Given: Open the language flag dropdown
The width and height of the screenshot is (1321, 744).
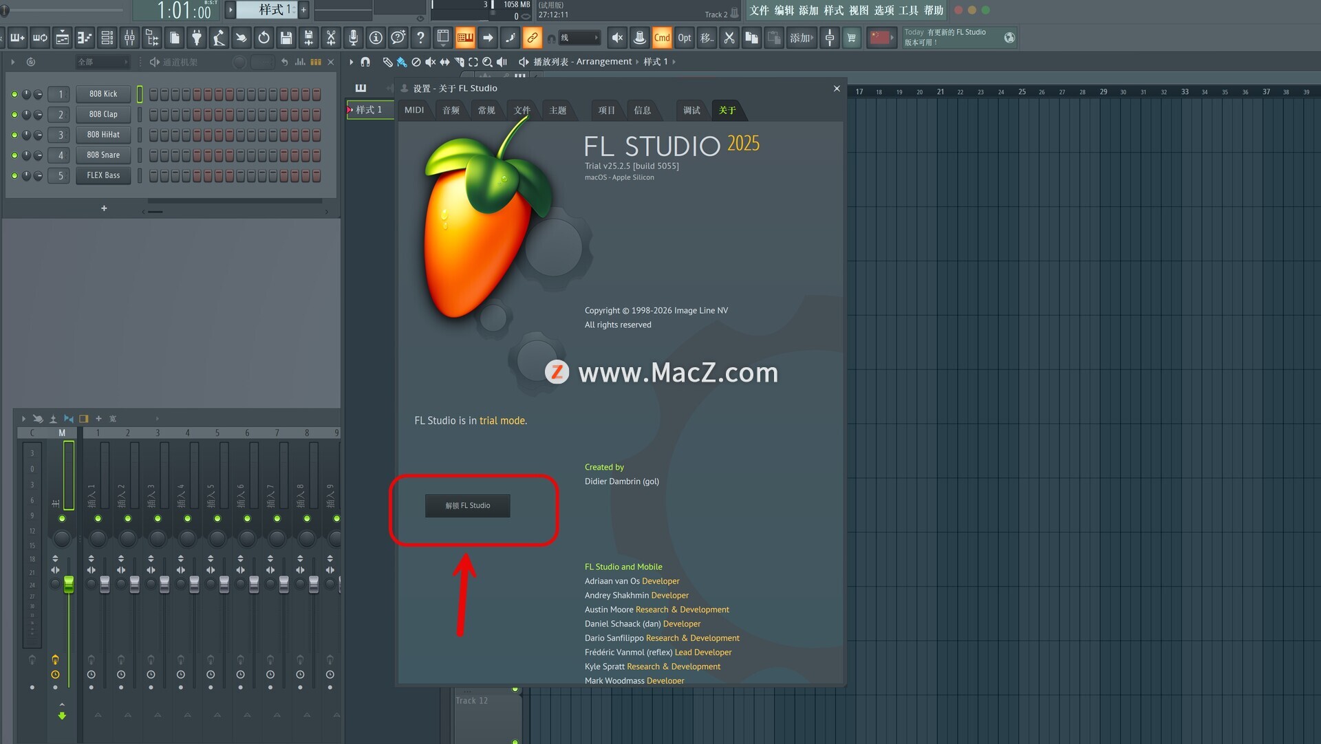Looking at the screenshot, I should (x=881, y=38).
